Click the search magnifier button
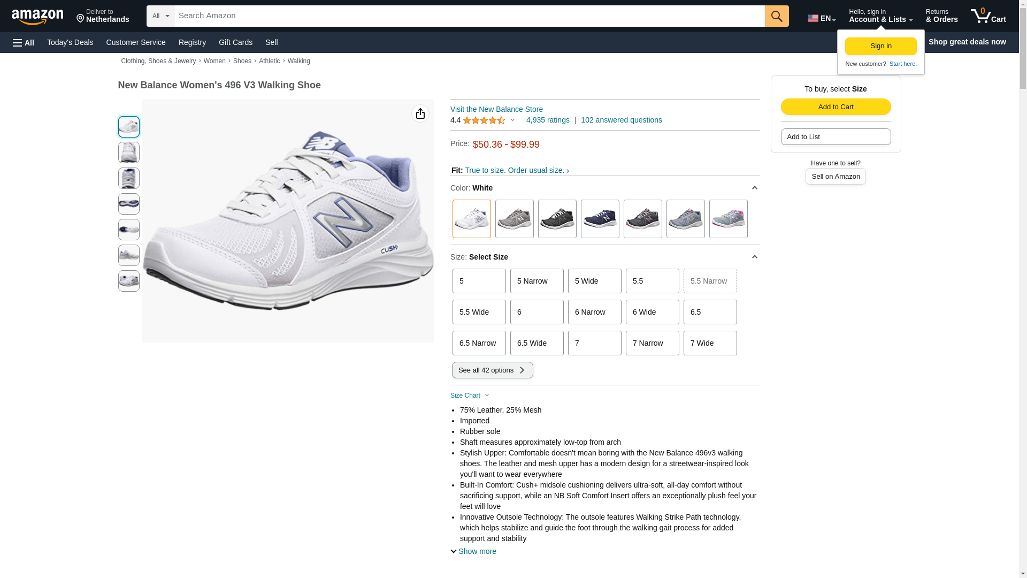The image size is (1027, 578). (x=777, y=16)
